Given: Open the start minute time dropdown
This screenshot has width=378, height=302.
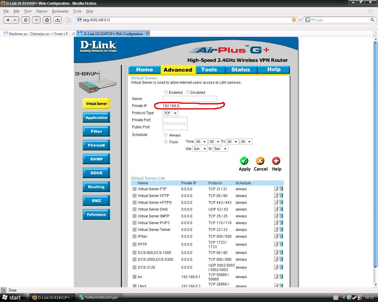Looking at the screenshot, I should (214, 142).
